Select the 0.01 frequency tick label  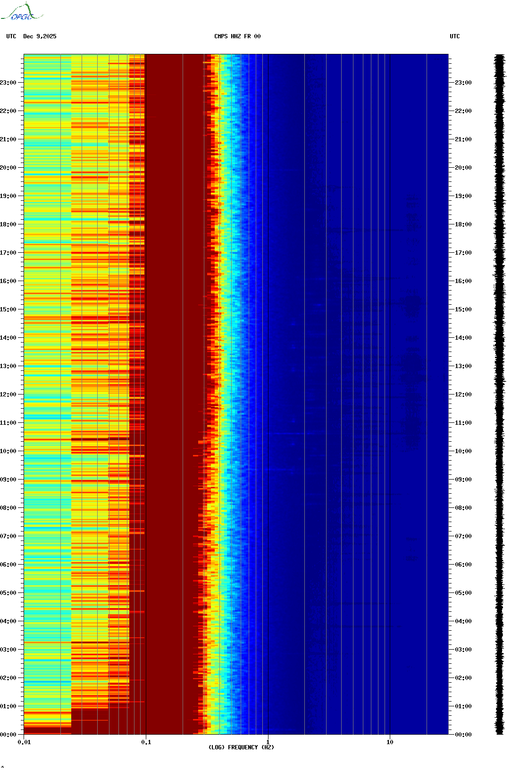point(24,742)
